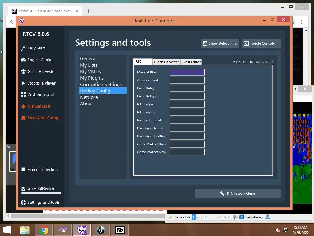Image resolution: width=314 pixels, height=236 pixels.
Task: Select save slot 5 in emulator status bar
Action: [x=209, y=217]
